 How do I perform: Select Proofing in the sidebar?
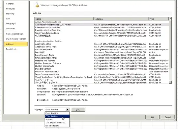click(x=10, y=14)
